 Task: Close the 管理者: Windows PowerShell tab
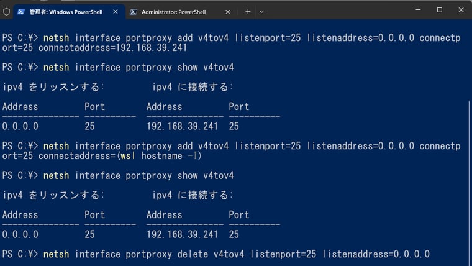point(116,12)
